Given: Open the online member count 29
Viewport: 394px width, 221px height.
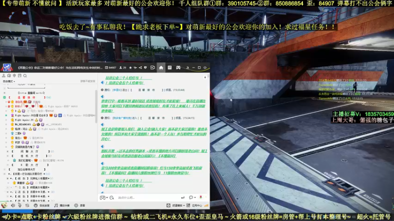Looking at the screenshot, I should point(123,68).
